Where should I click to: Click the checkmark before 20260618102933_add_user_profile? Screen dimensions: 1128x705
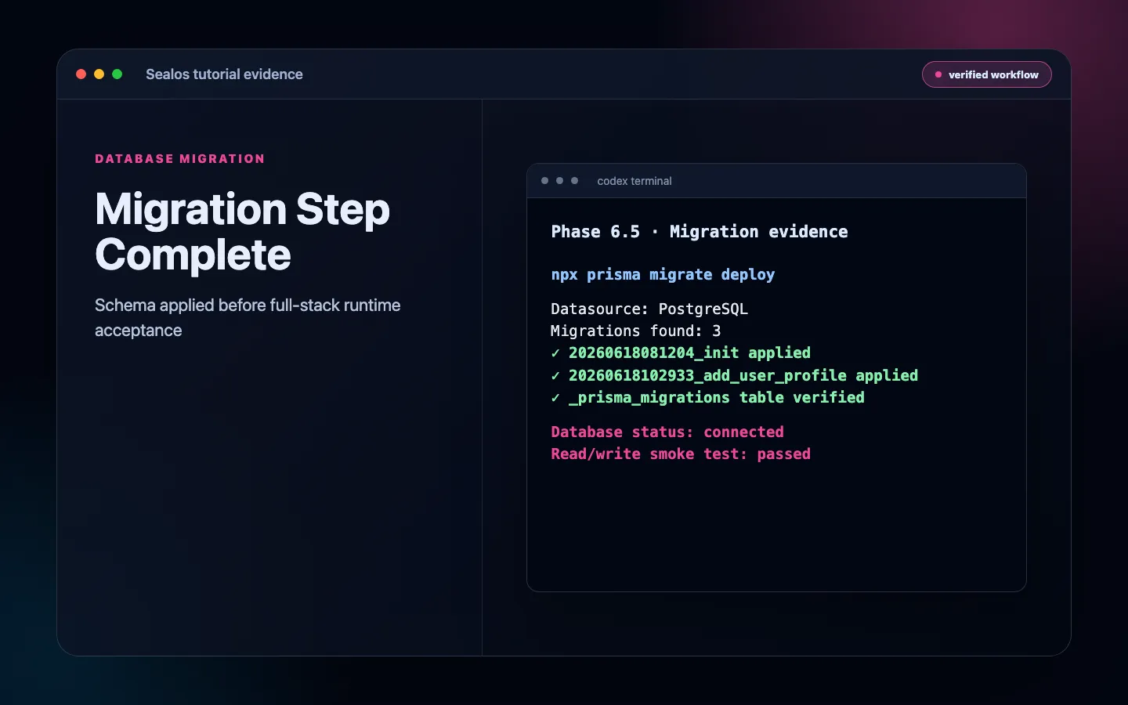(555, 376)
